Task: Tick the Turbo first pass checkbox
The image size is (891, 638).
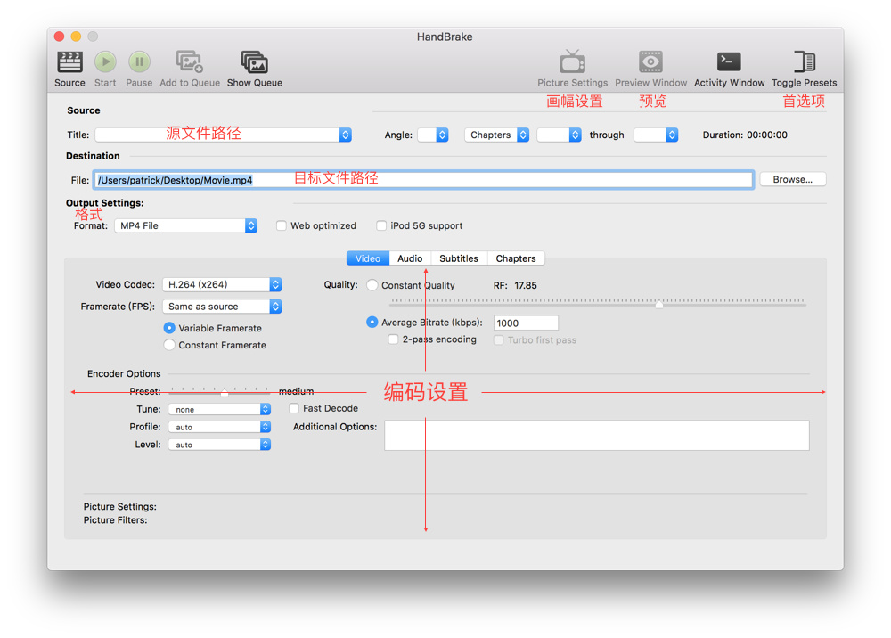Action: click(x=498, y=339)
